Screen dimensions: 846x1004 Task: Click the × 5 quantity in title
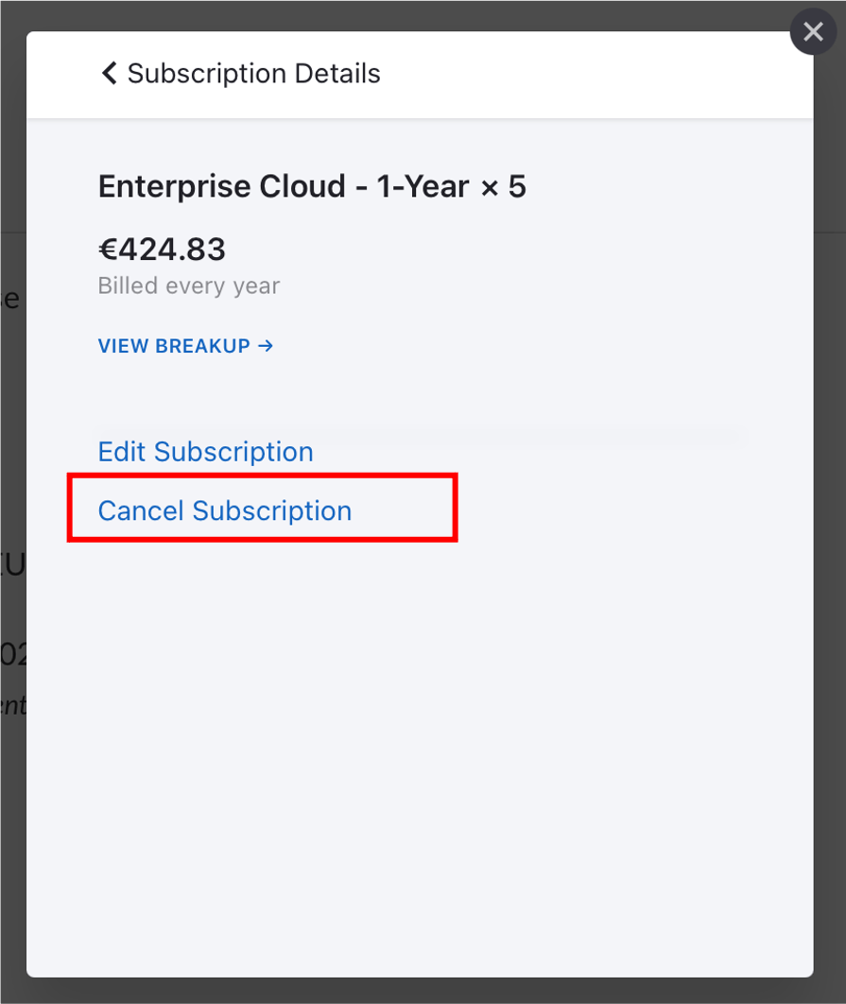(503, 186)
